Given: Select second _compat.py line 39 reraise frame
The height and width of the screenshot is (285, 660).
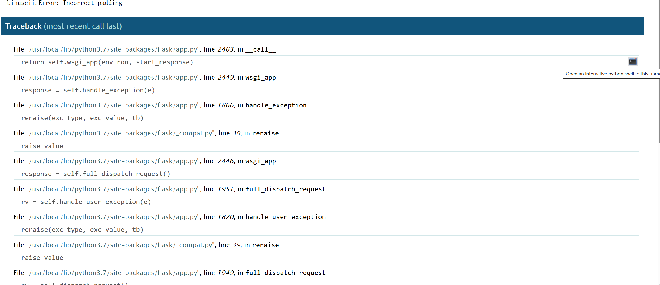Looking at the screenshot, I should click(146, 245).
